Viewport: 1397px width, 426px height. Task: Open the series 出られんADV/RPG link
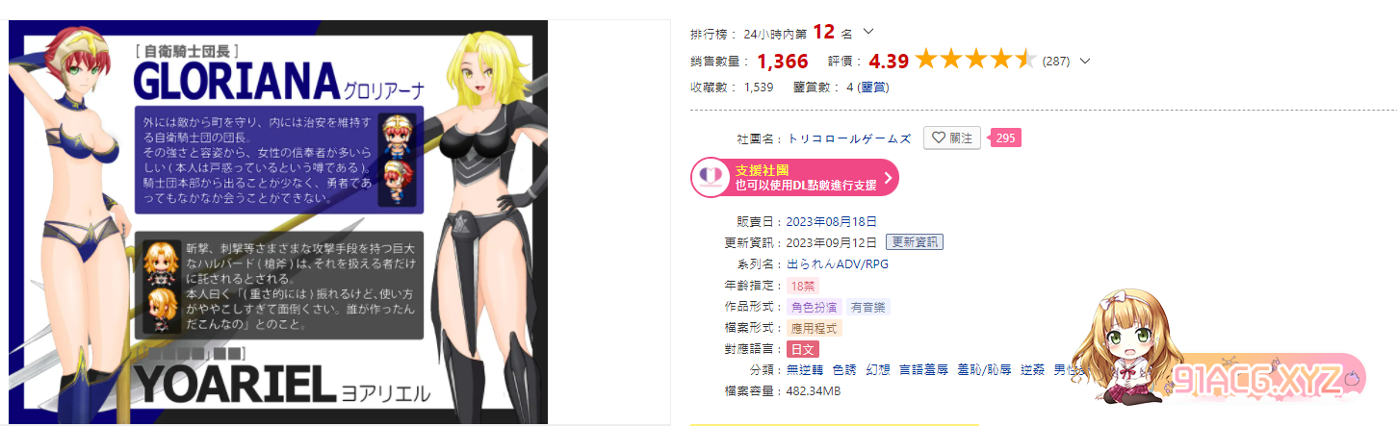(824, 263)
